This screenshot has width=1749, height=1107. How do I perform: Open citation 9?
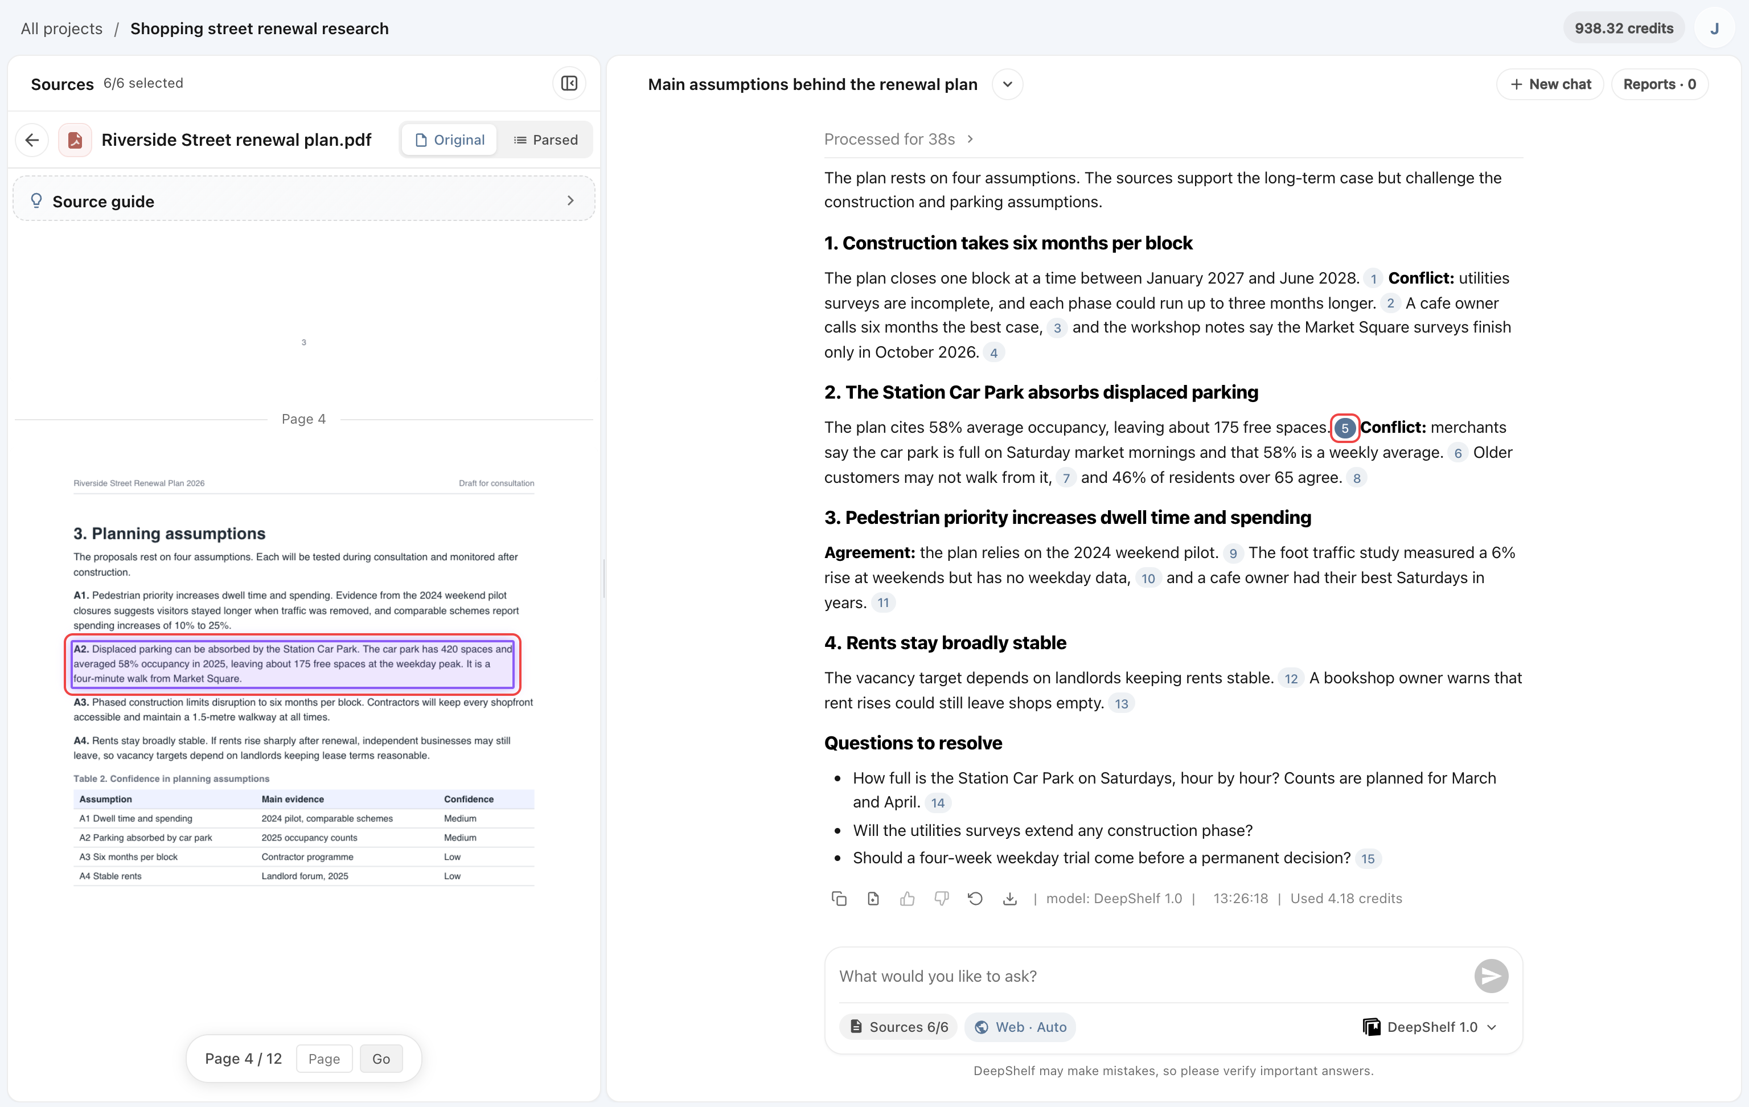pos(1233,553)
